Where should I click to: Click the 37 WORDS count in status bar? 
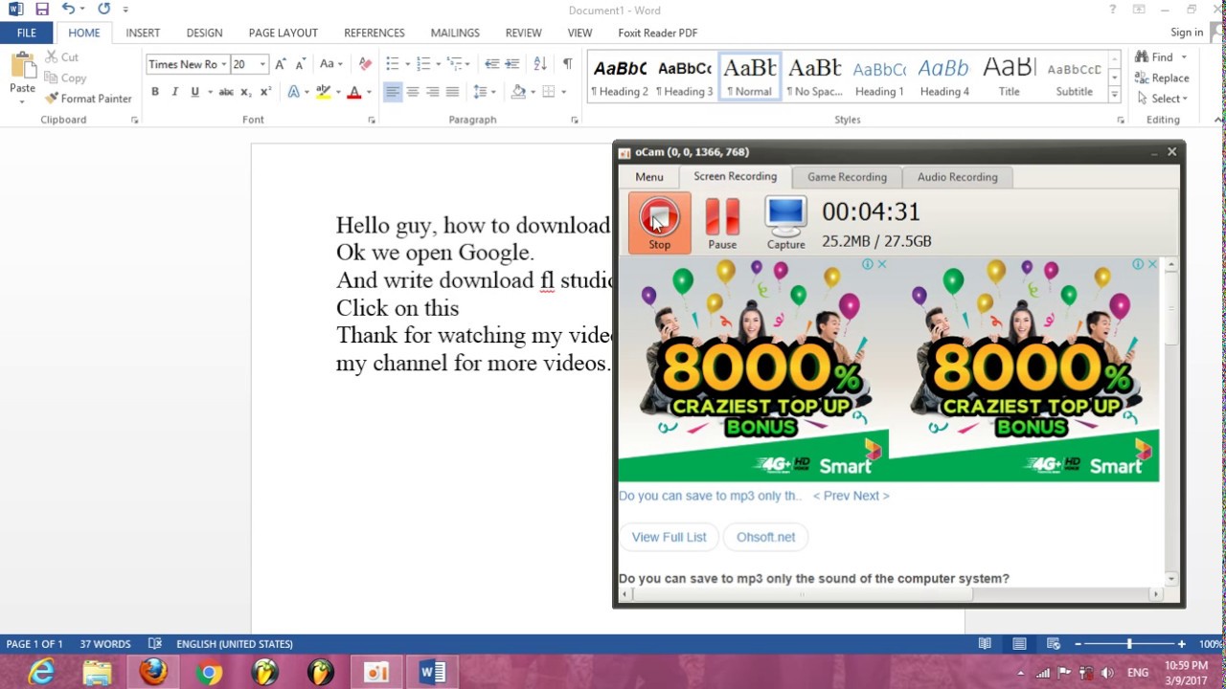[x=105, y=644]
